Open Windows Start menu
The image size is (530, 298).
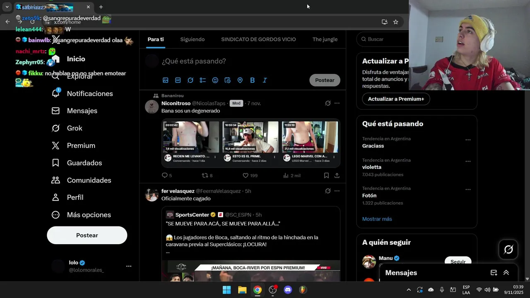click(x=227, y=290)
